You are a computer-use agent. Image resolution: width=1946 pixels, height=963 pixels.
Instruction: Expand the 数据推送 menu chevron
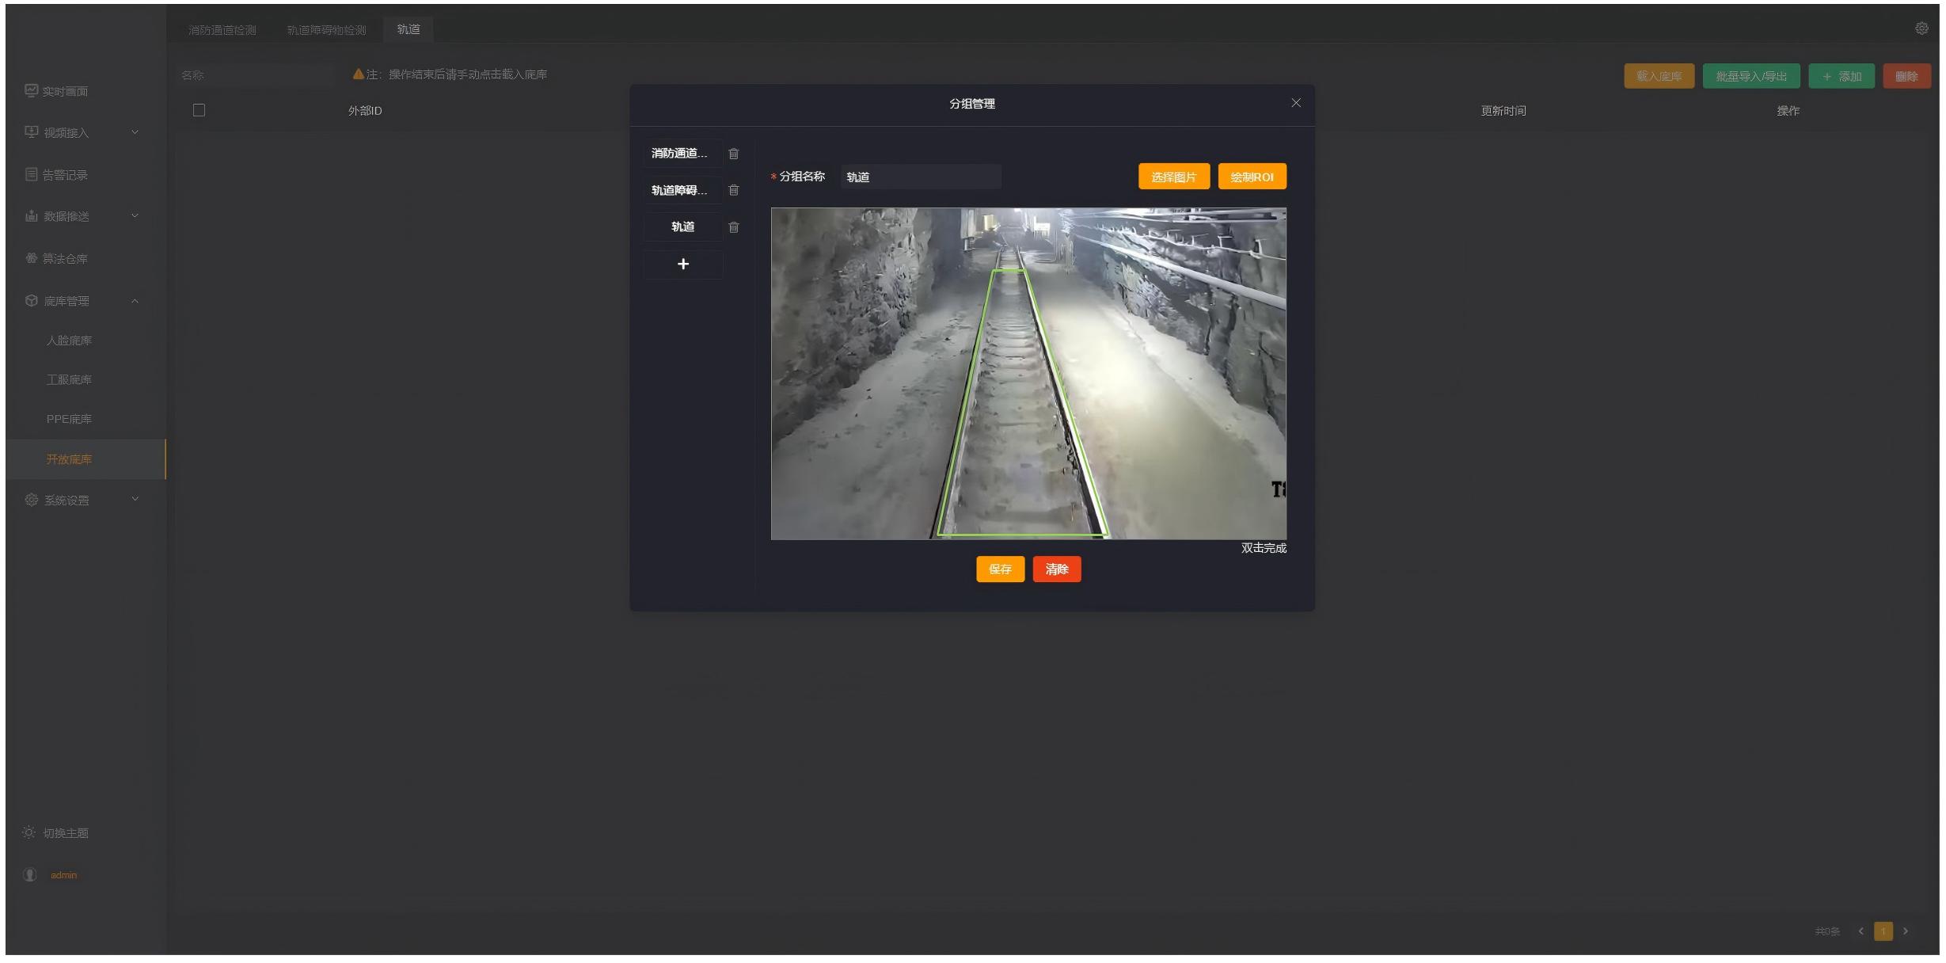(135, 215)
